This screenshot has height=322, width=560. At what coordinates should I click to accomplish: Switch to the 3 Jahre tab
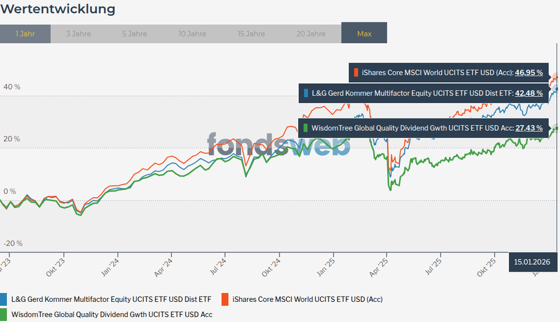pyautogui.click(x=78, y=34)
